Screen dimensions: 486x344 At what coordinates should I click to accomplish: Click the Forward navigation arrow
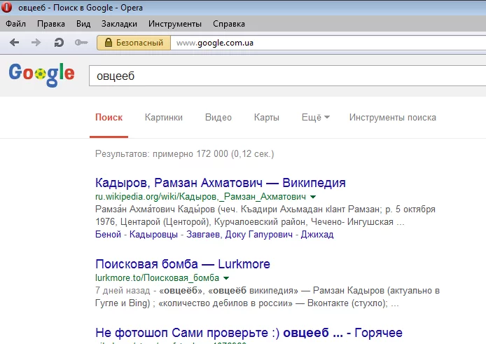tap(36, 43)
